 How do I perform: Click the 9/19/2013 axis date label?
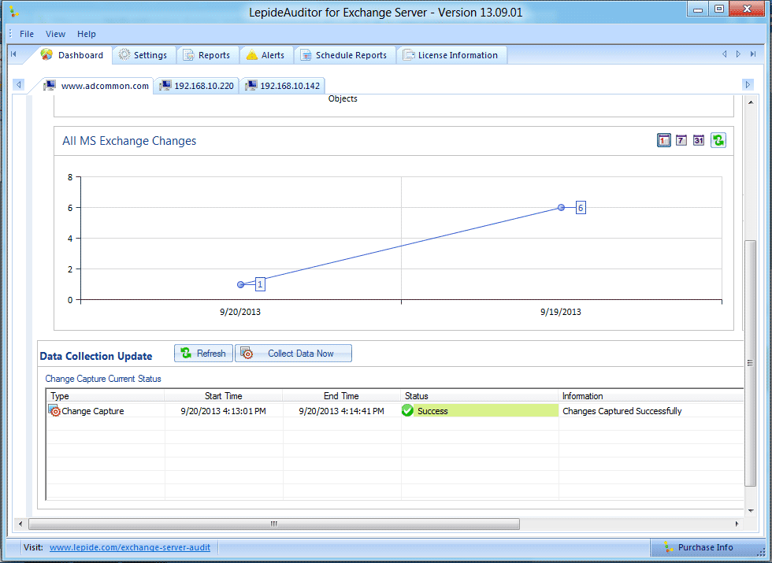561,312
